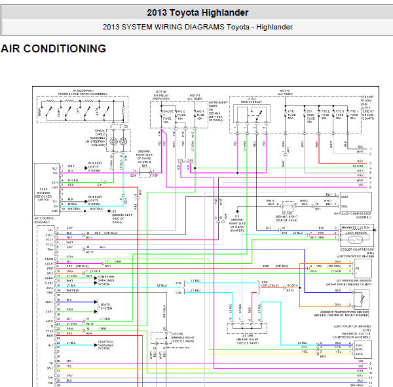Click the 'REAR WINDOW DEFOGGER SWITCH' label
Screen dimensions: 393x387
pyautogui.click(x=43, y=194)
